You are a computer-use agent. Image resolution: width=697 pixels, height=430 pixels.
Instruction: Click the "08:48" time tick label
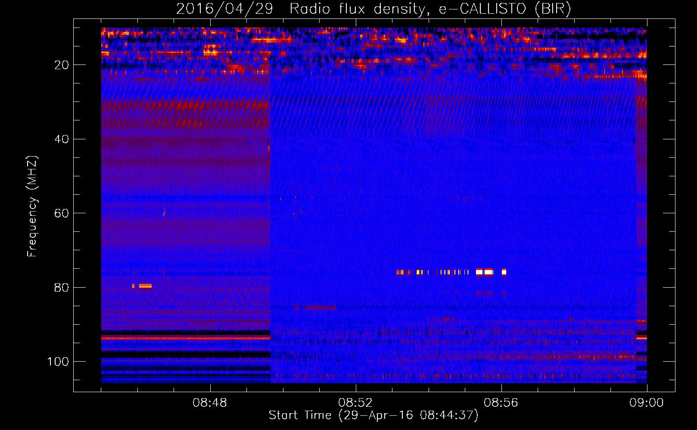click(x=210, y=403)
